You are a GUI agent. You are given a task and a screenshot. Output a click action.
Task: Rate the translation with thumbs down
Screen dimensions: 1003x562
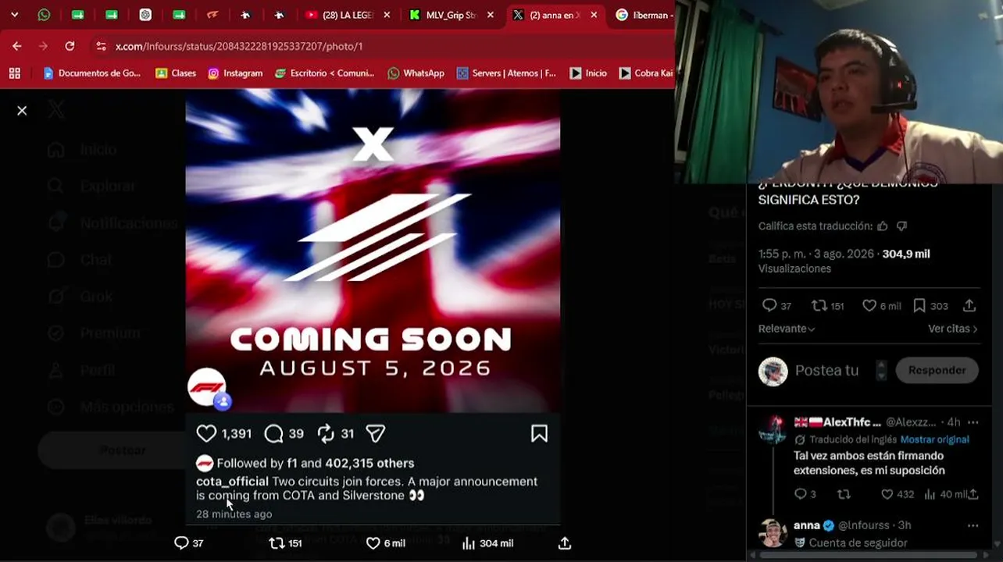[902, 226]
